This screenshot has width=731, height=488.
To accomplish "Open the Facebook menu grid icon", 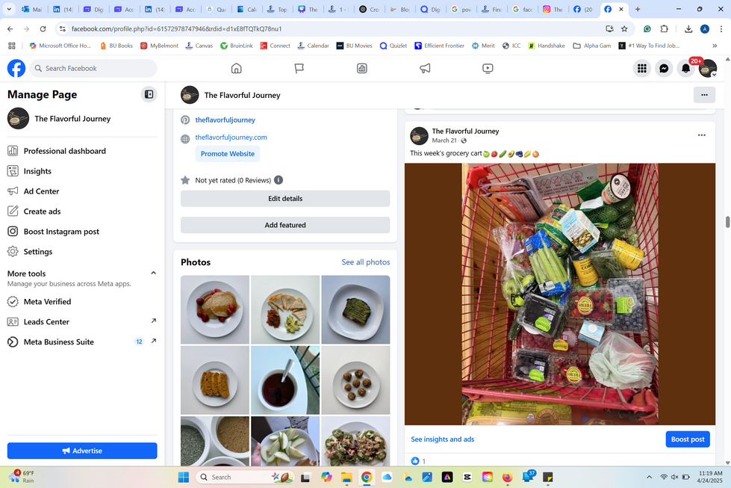I will click(642, 68).
